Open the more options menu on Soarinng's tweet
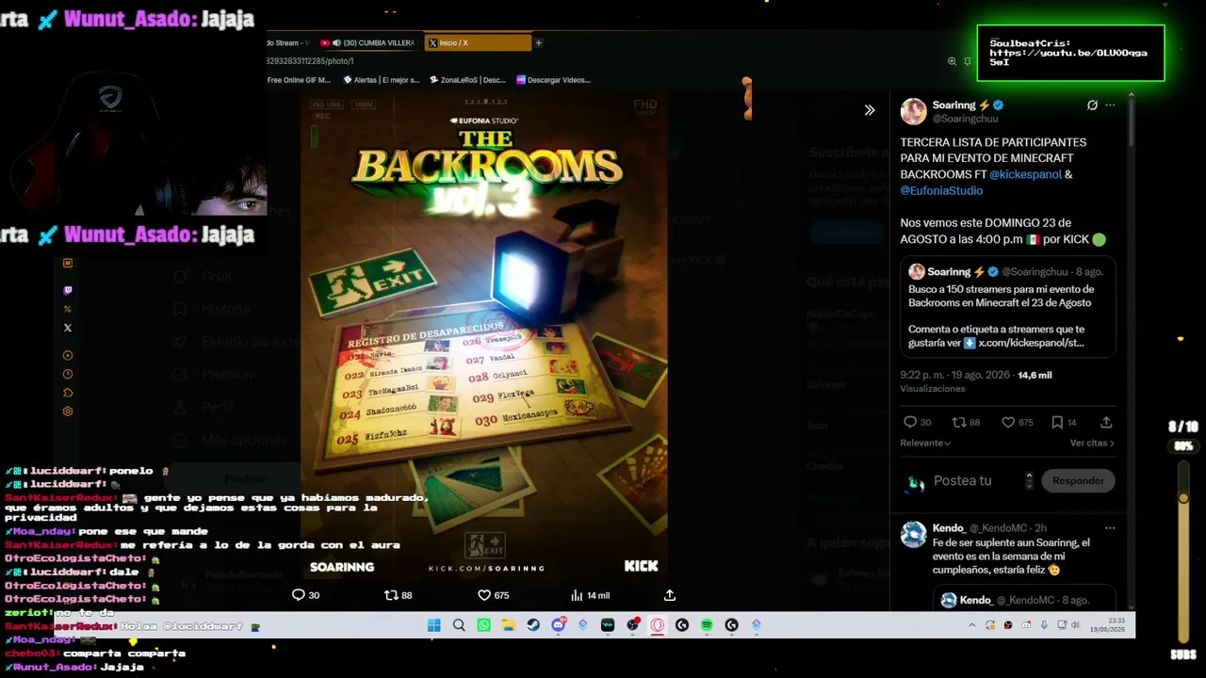The image size is (1206, 678). click(1110, 105)
